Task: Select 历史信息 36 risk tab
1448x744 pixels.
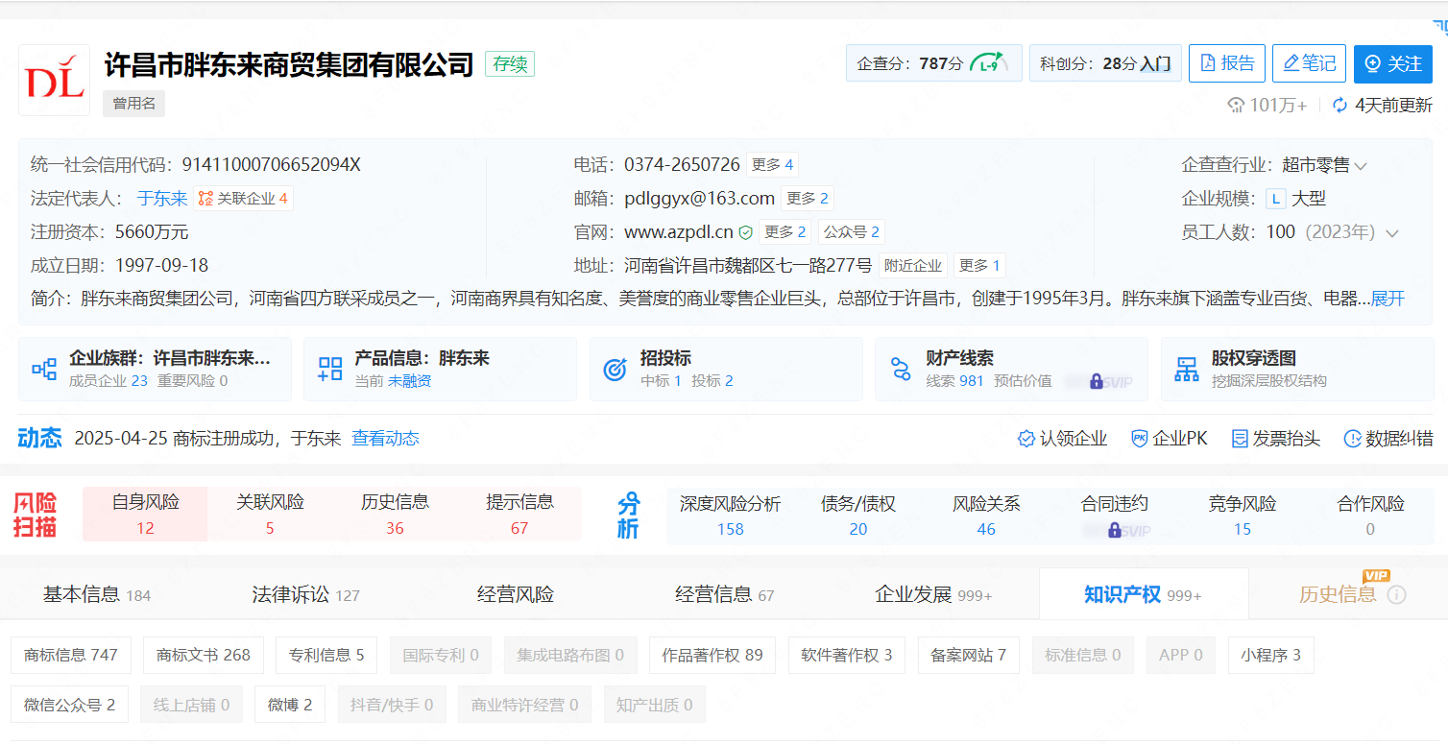Action: 395,515
